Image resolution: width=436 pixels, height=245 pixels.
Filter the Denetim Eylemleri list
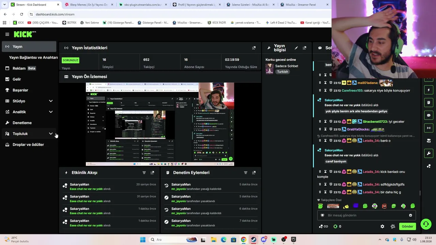pyautogui.click(x=246, y=173)
